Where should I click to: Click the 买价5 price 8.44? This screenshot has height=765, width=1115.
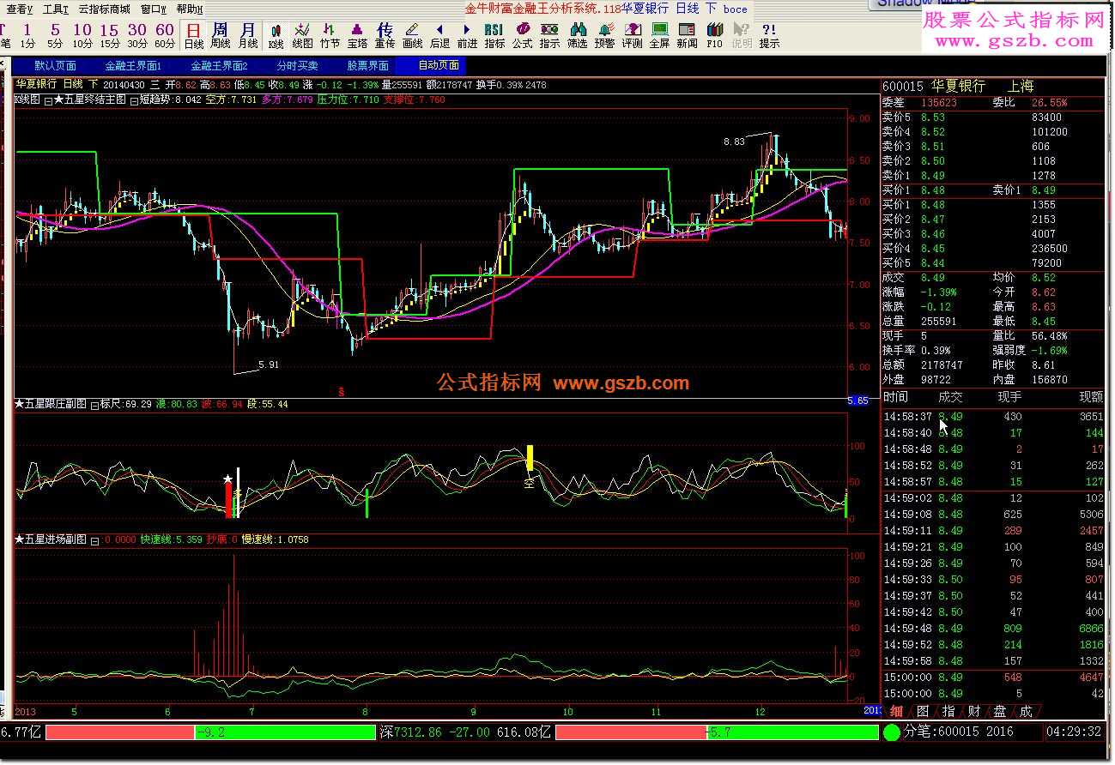tap(932, 263)
